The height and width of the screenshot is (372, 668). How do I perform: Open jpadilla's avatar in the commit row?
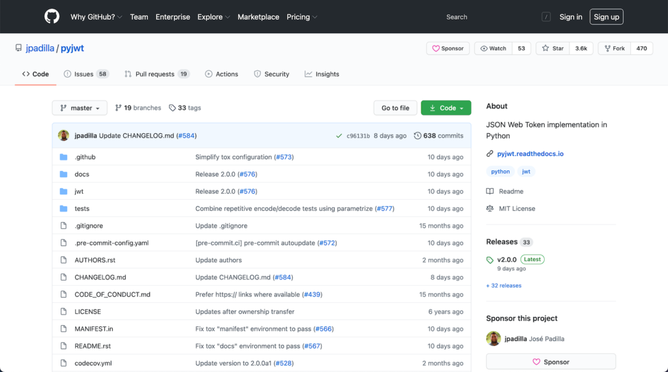[x=63, y=136]
